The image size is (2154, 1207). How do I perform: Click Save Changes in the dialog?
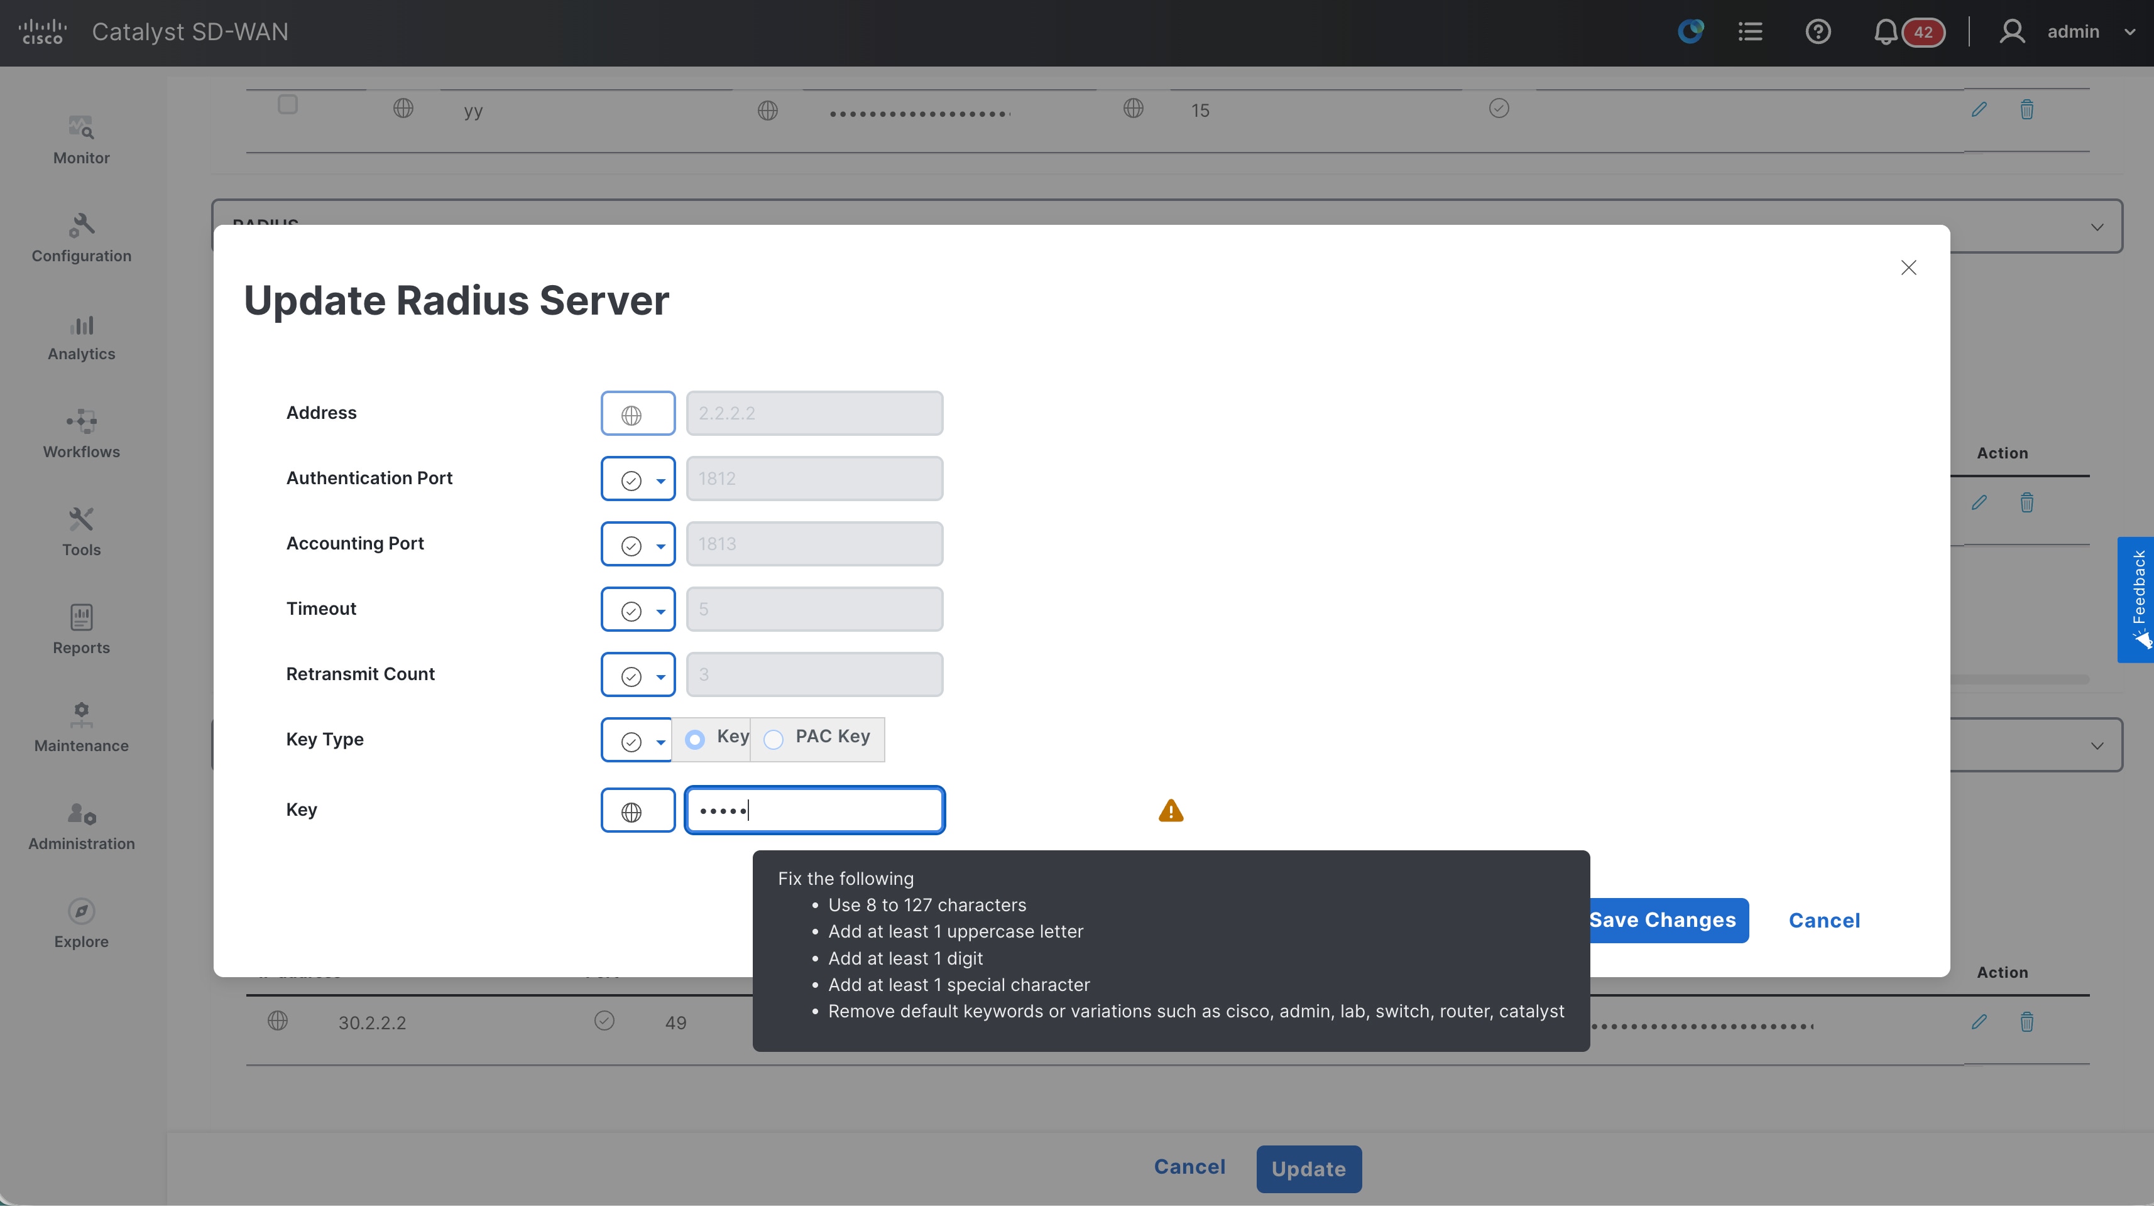1669,920
